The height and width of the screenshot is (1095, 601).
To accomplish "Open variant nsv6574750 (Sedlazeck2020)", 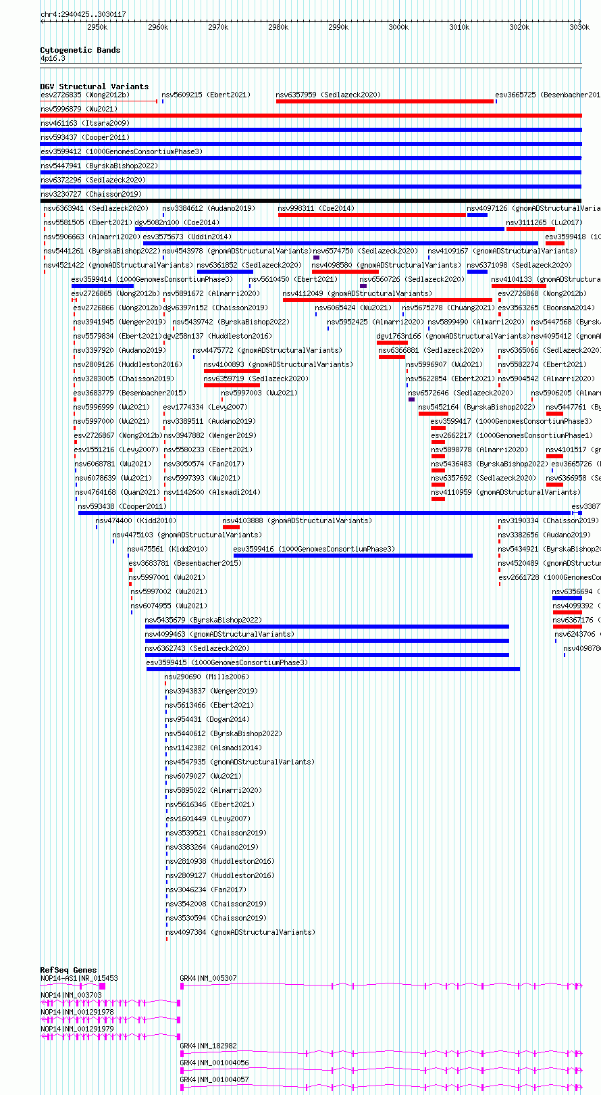I will (365, 251).
